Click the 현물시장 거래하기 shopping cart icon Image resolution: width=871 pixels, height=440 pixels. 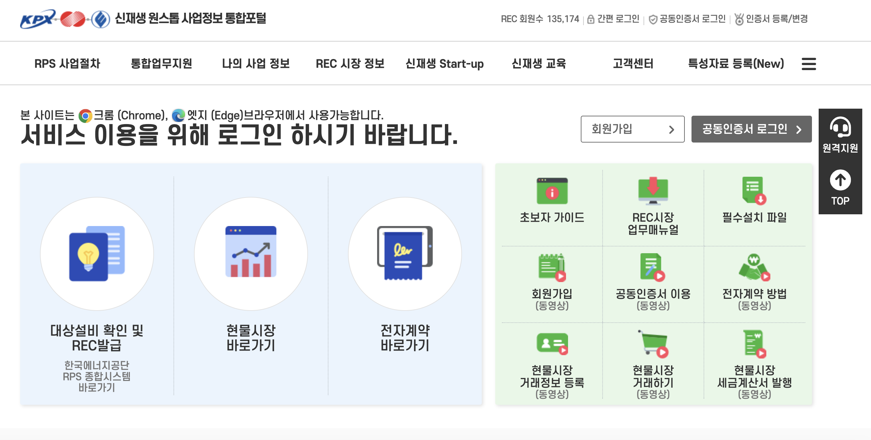[653, 344]
